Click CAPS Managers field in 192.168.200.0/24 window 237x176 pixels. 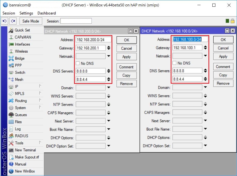(x=90, y=113)
